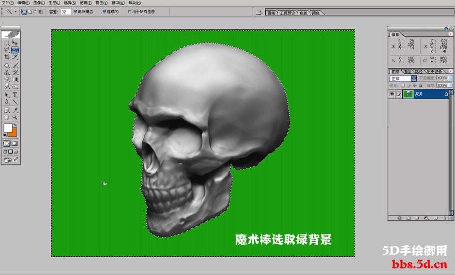The height and width of the screenshot is (275, 455).
Task: Toggle the anti-aliased (消除锯齿) checkbox
Action: pos(76,12)
